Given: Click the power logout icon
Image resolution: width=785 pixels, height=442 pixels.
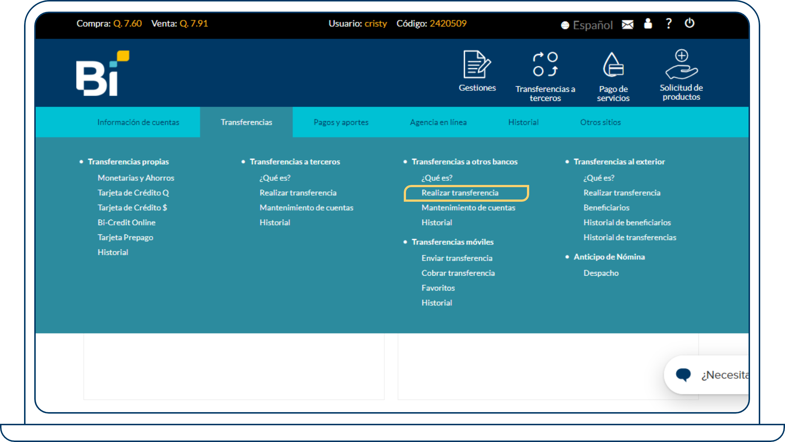Looking at the screenshot, I should [x=690, y=23].
